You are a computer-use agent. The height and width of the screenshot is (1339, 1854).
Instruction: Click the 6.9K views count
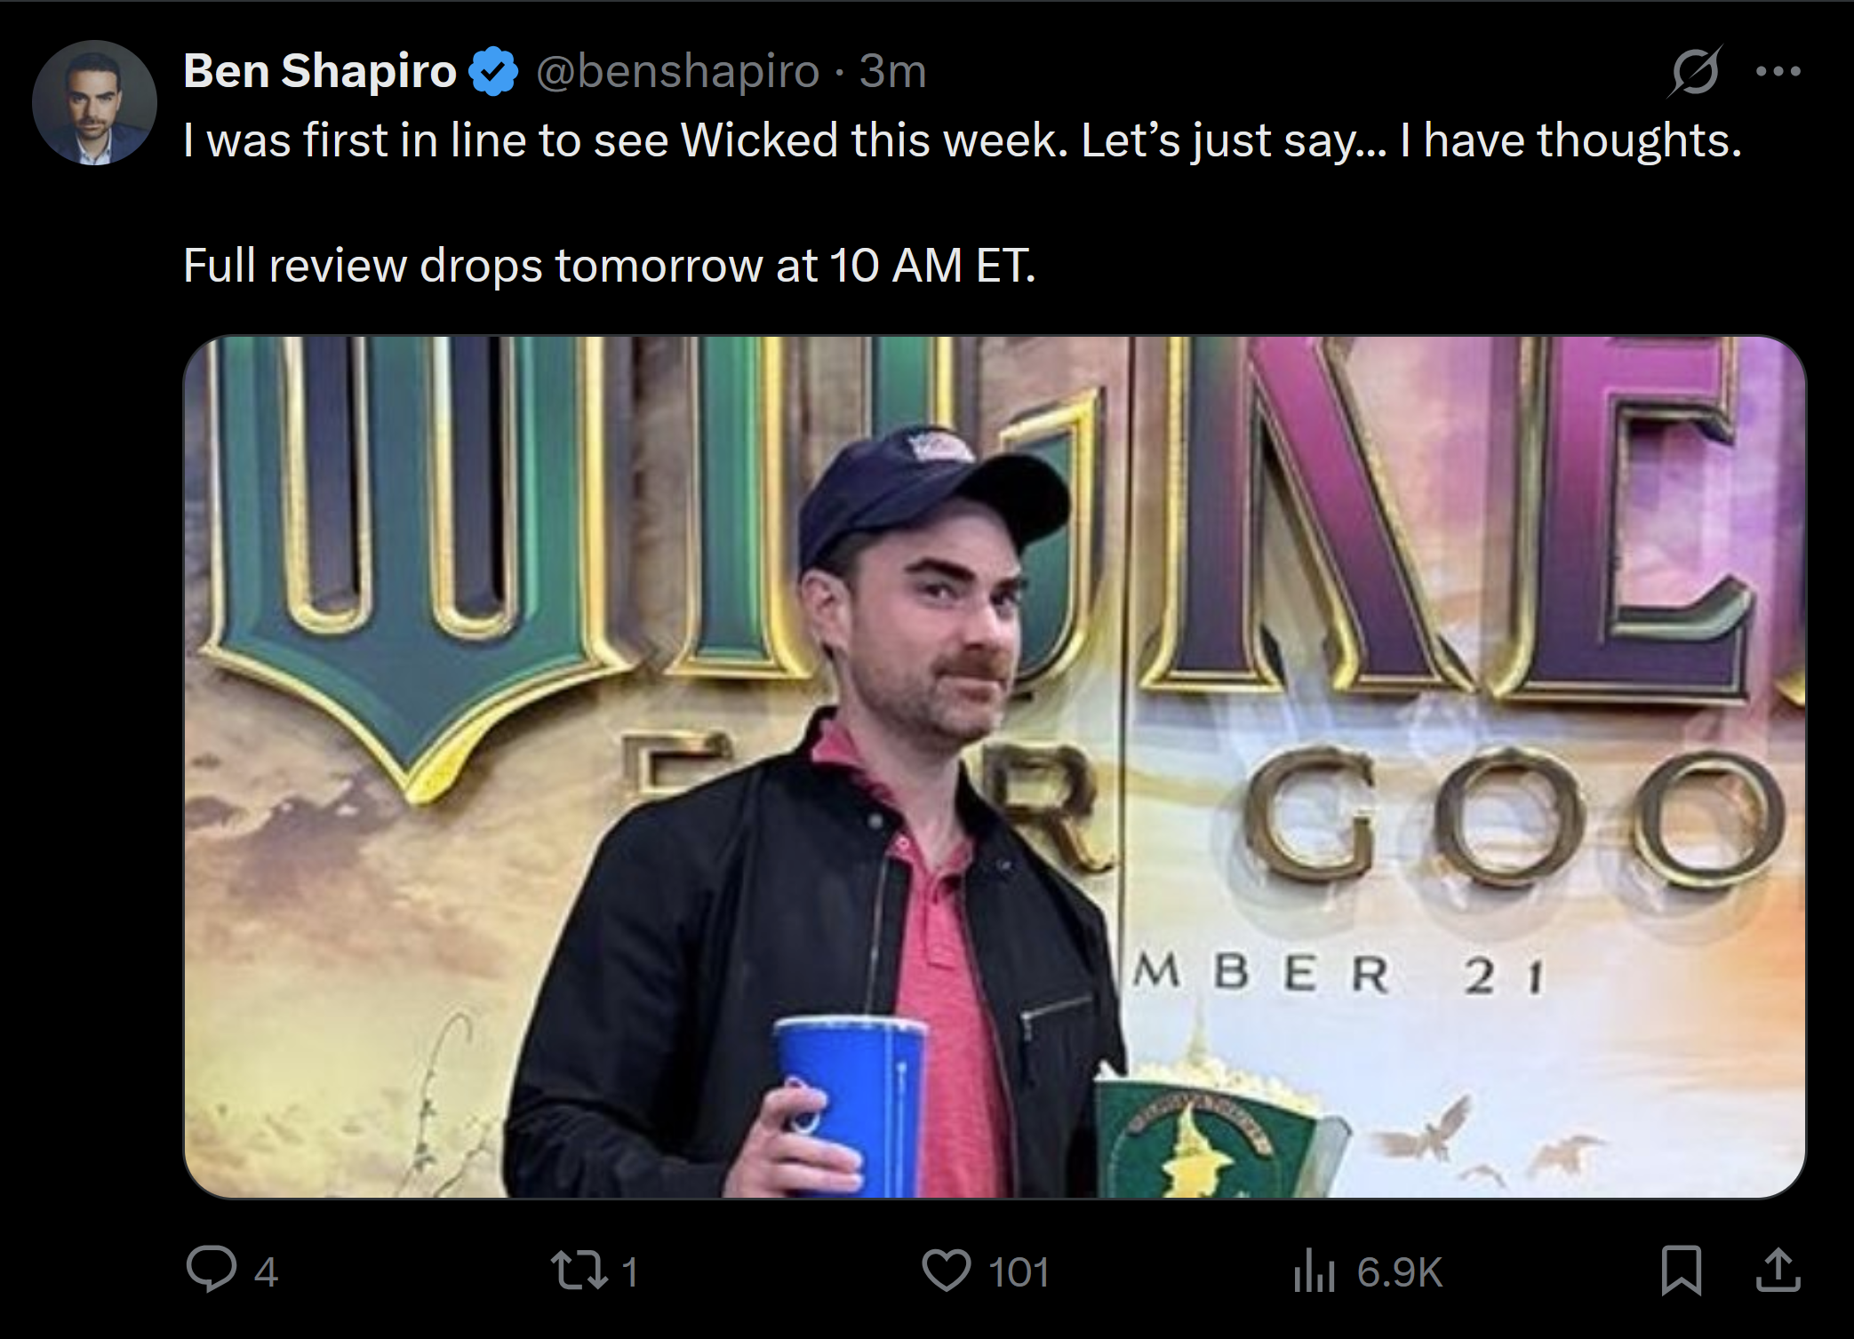[1400, 1271]
